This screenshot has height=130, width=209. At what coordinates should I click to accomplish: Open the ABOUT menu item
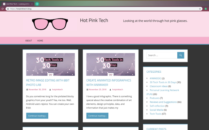tap(28, 40)
